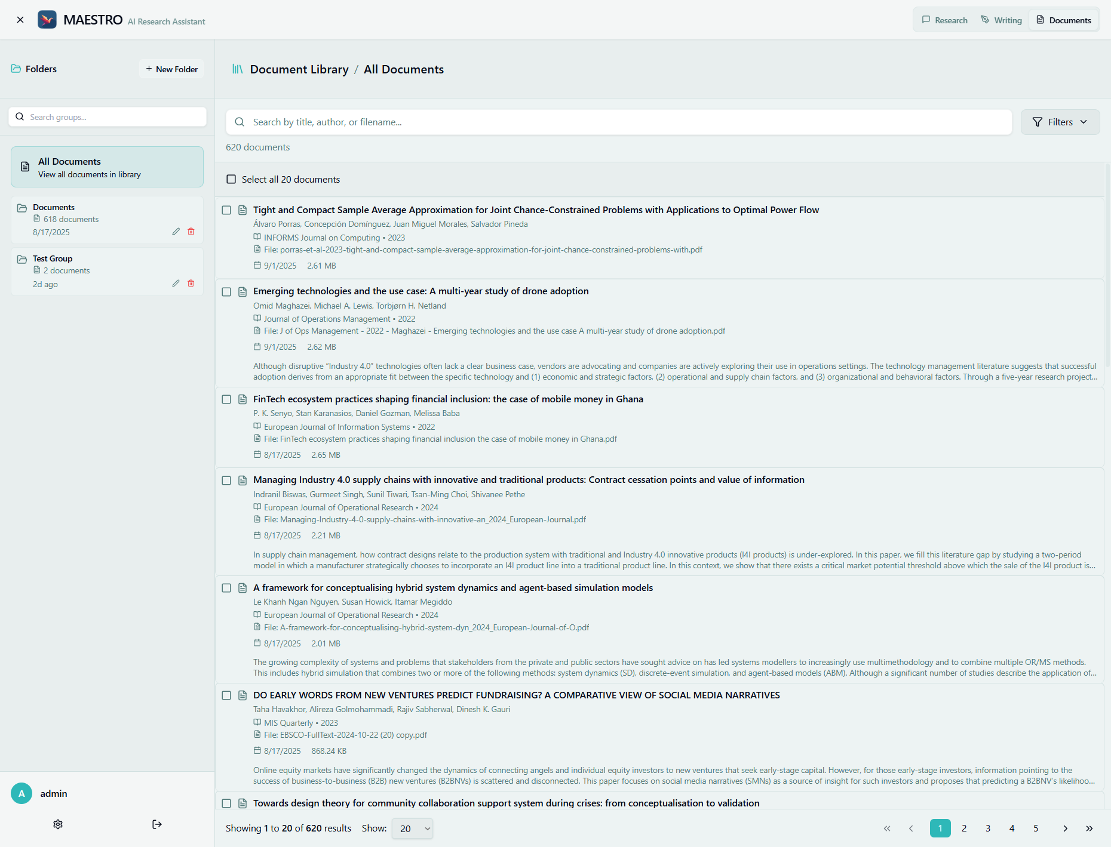Click the pencil edit icon for Documents folder
Viewport: 1111px width, 847px height.
click(176, 232)
